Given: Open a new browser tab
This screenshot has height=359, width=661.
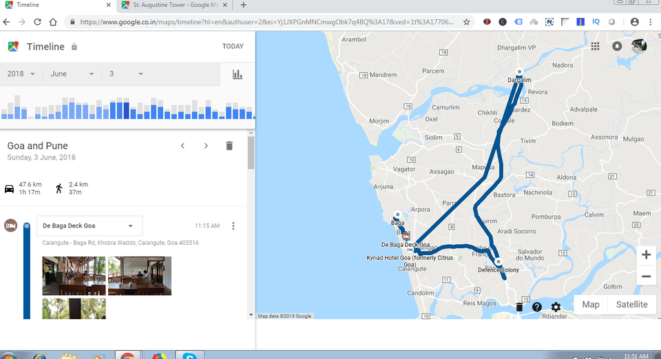Looking at the screenshot, I should coord(243,5).
